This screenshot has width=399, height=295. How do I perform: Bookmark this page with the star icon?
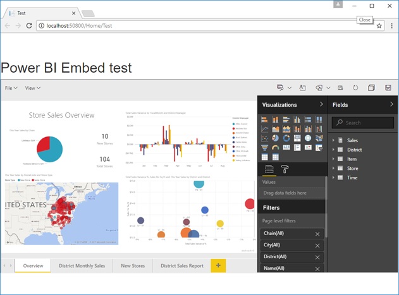[379, 26]
